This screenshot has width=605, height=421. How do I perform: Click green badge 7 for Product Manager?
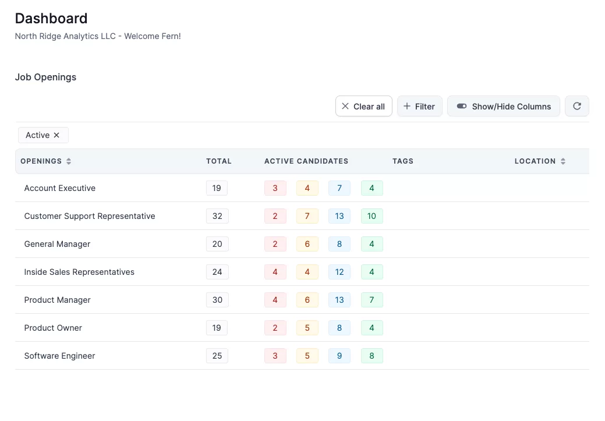click(372, 300)
